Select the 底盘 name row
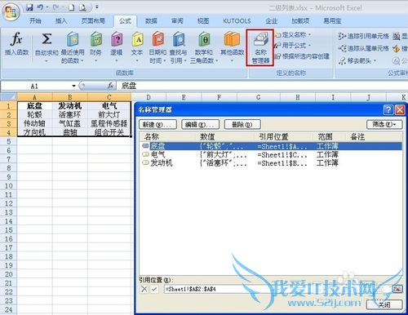The image size is (408, 315). pyautogui.click(x=271, y=146)
